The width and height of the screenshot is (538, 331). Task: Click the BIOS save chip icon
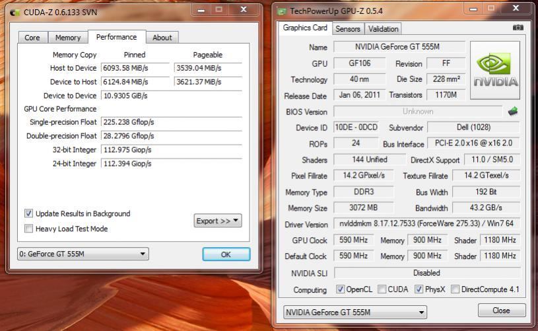tap(513, 111)
